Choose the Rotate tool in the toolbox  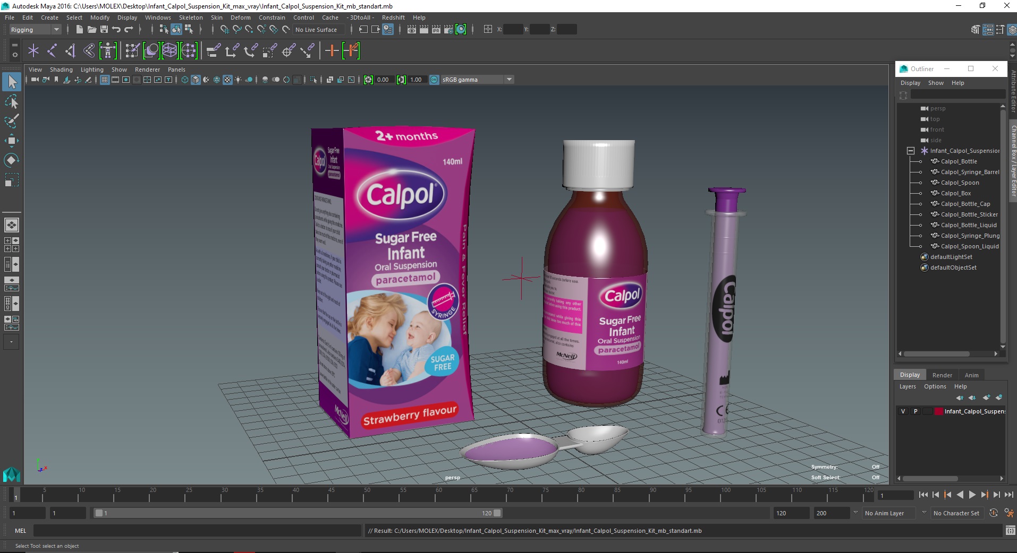[x=12, y=160]
